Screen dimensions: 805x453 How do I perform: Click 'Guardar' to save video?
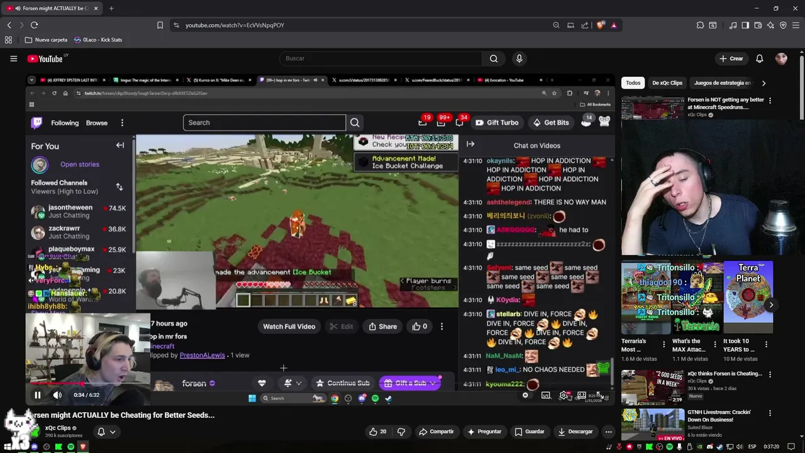(529, 432)
